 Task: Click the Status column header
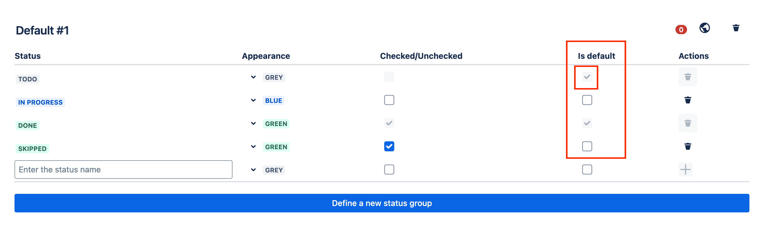[x=28, y=56]
